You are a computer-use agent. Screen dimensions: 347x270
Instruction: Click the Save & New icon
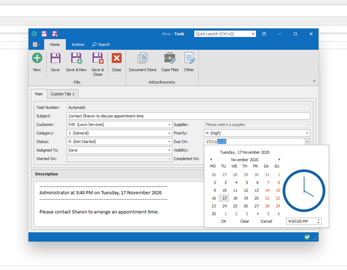point(76,59)
